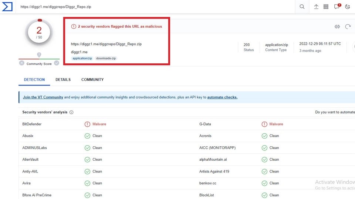Screen dimensions: 355x199
Task: Click the downloads-zip tag
Action: pos(106,58)
